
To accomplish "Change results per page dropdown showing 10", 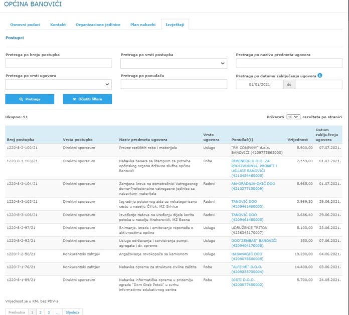I will (x=293, y=116).
